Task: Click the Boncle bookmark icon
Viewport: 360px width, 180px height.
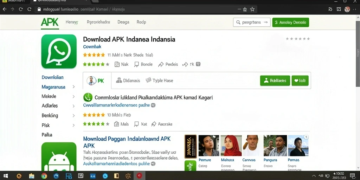Action: tap(137, 64)
